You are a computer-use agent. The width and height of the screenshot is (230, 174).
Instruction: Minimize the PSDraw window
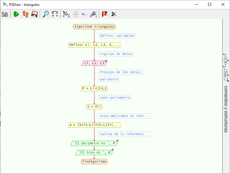coord(196,5)
